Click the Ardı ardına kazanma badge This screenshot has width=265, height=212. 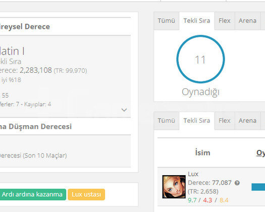pos(32,194)
